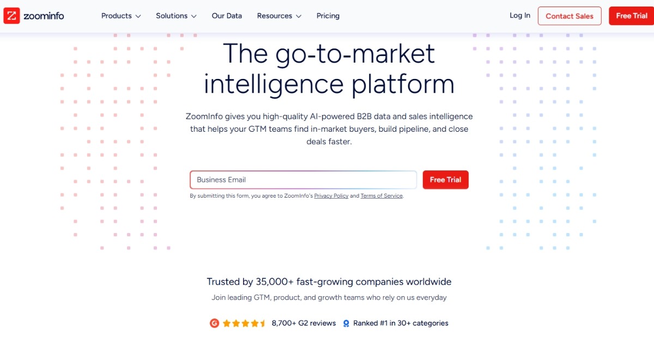The height and width of the screenshot is (343, 654).
Task: Open the Privacy Policy link
Action: click(x=331, y=195)
